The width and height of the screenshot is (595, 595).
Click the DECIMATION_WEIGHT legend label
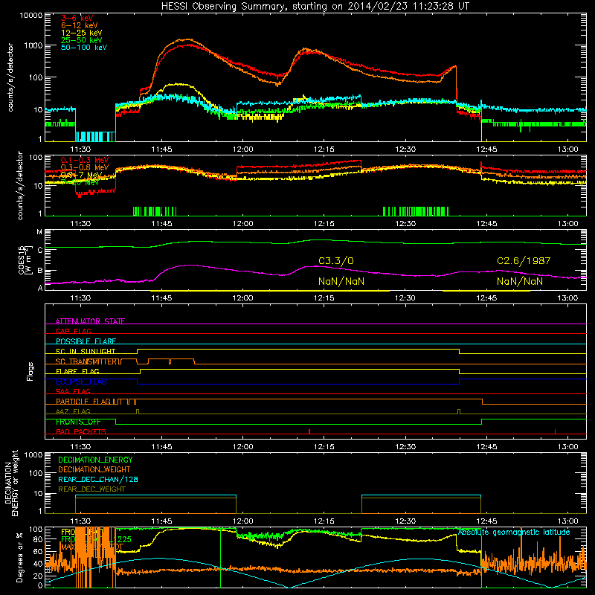click(x=94, y=469)
